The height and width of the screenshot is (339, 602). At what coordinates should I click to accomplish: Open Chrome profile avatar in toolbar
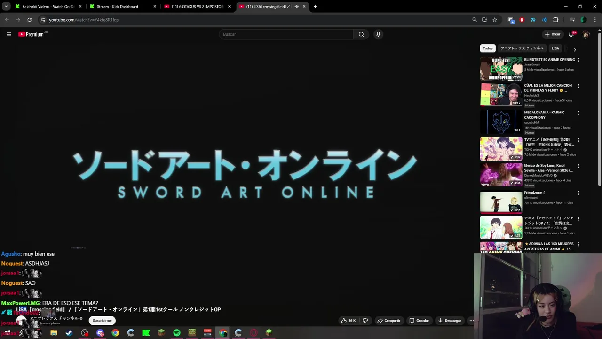point(584,20)
